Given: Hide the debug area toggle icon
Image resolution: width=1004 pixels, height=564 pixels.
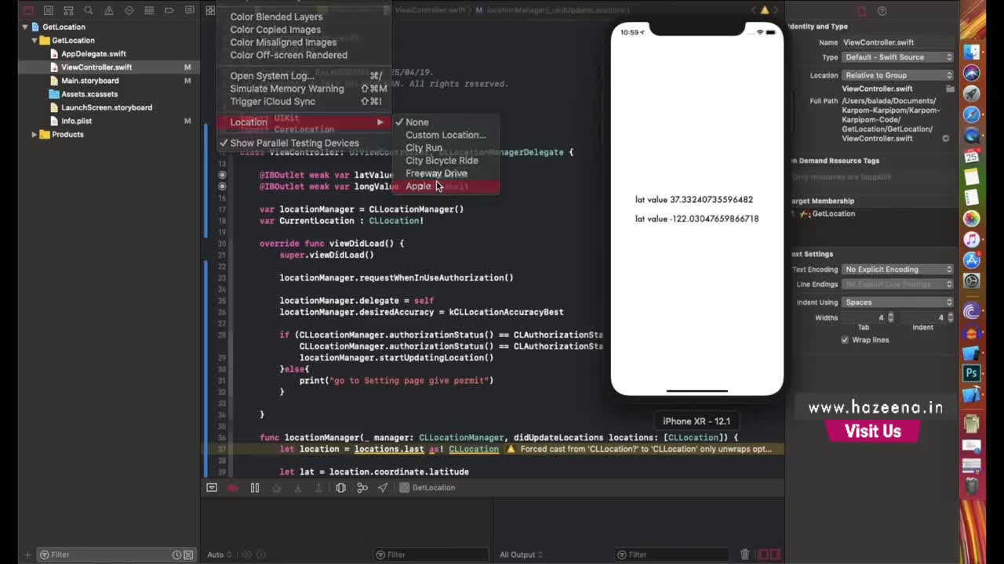Looking at the screenshot, I should [212, 487].
